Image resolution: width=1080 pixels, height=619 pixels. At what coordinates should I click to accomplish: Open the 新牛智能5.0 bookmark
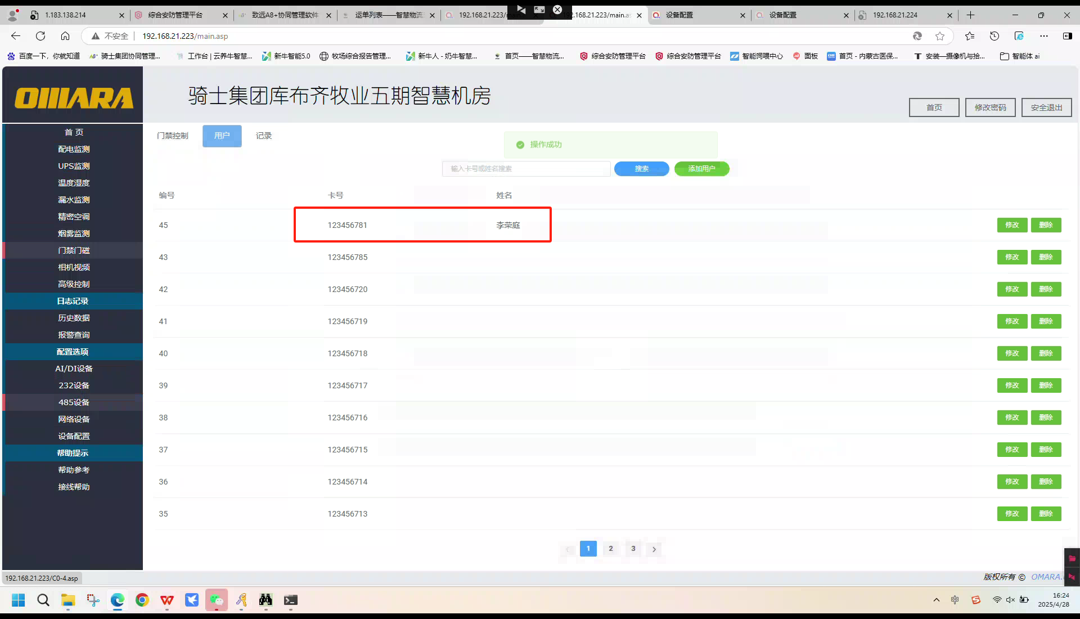[286, 56]
